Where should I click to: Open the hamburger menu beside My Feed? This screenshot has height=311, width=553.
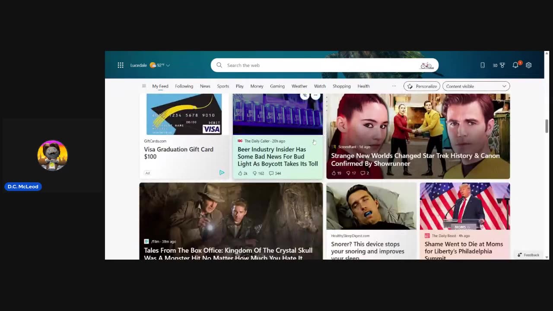144,86
